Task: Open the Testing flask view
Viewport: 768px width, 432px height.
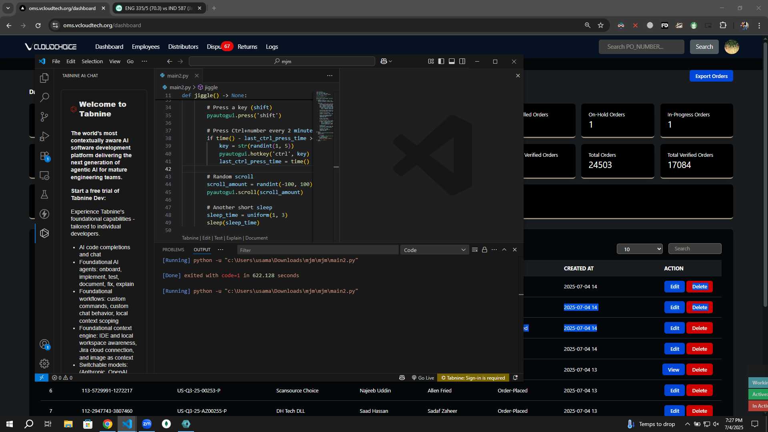Action: pyautogui.click(x=44, y=194)
